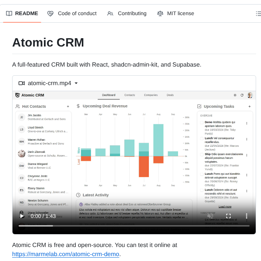Select the Dashboard tab in the video
Screen dimensions: 261x261
tap(109, 95)
